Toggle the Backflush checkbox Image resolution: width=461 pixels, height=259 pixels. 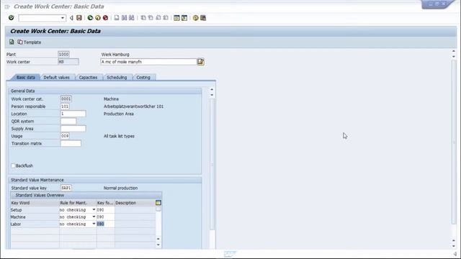click(x=13, y=165)
